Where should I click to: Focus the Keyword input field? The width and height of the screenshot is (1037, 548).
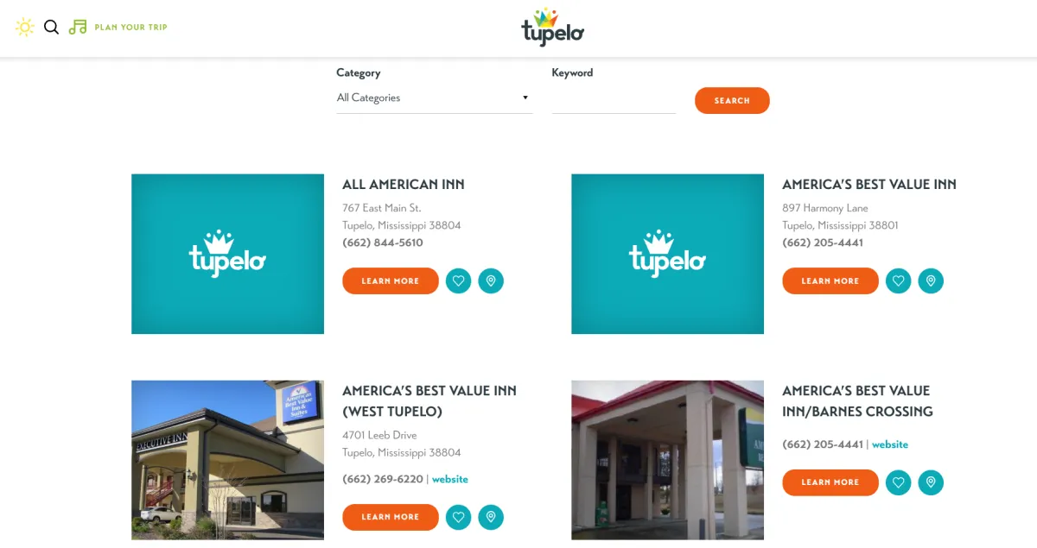point(614,100)
